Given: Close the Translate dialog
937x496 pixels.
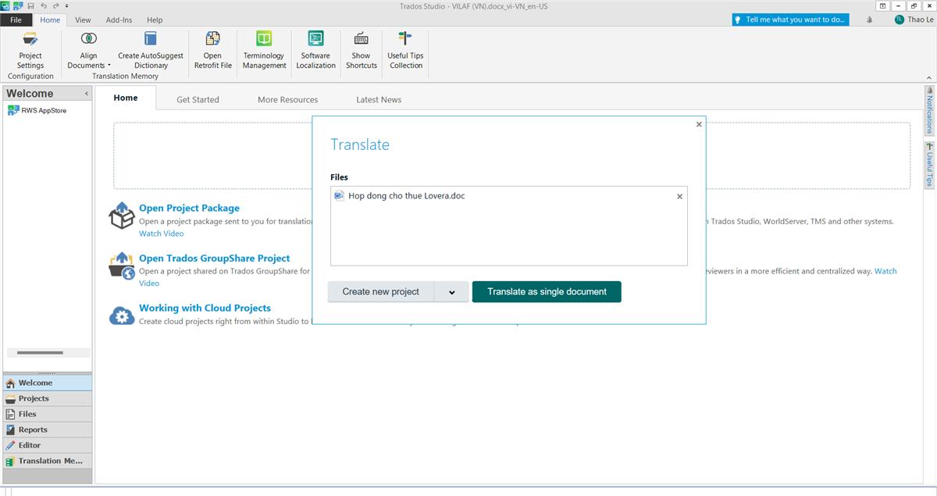Looking at the screenshot, I should [699, 124].
